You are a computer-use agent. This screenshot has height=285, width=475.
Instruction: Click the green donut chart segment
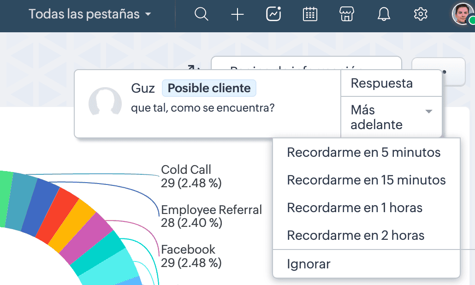tap(5, 198)
